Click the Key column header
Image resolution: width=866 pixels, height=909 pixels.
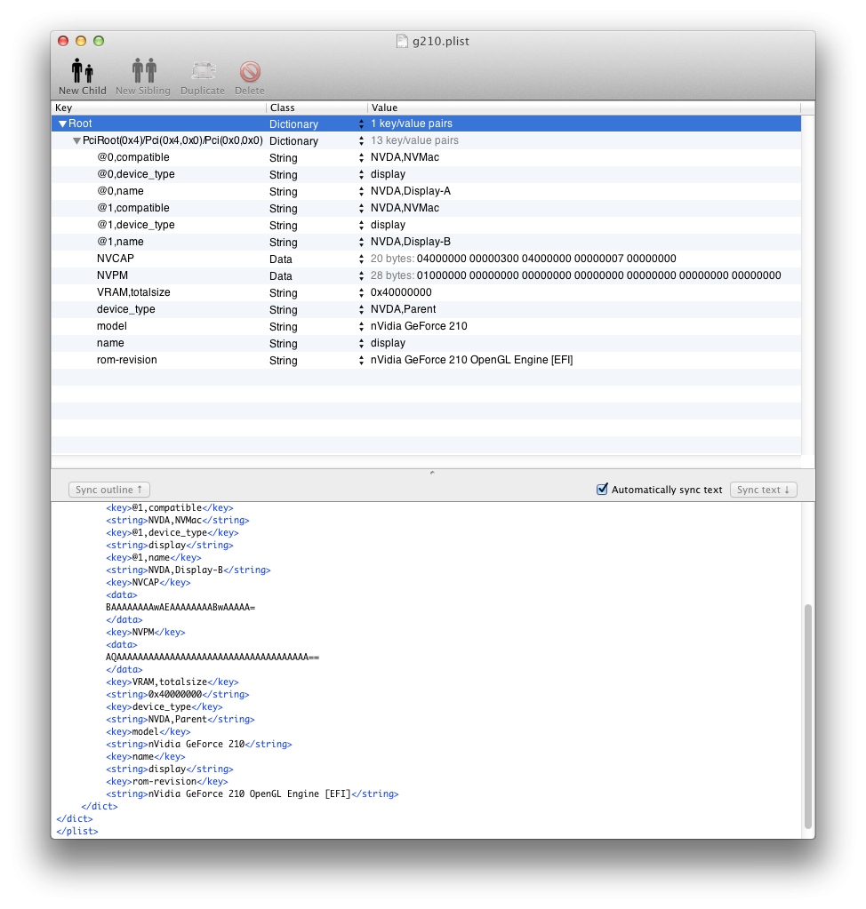158,108
